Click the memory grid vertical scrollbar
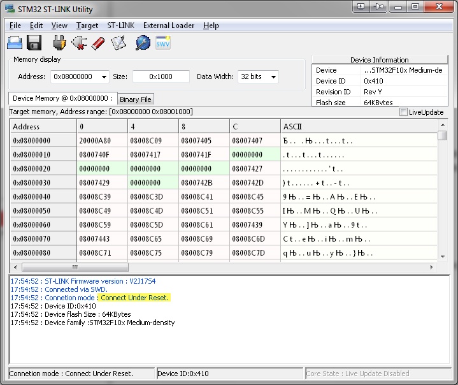This screenshot has width=458, height=385. (x=442, y=191)
